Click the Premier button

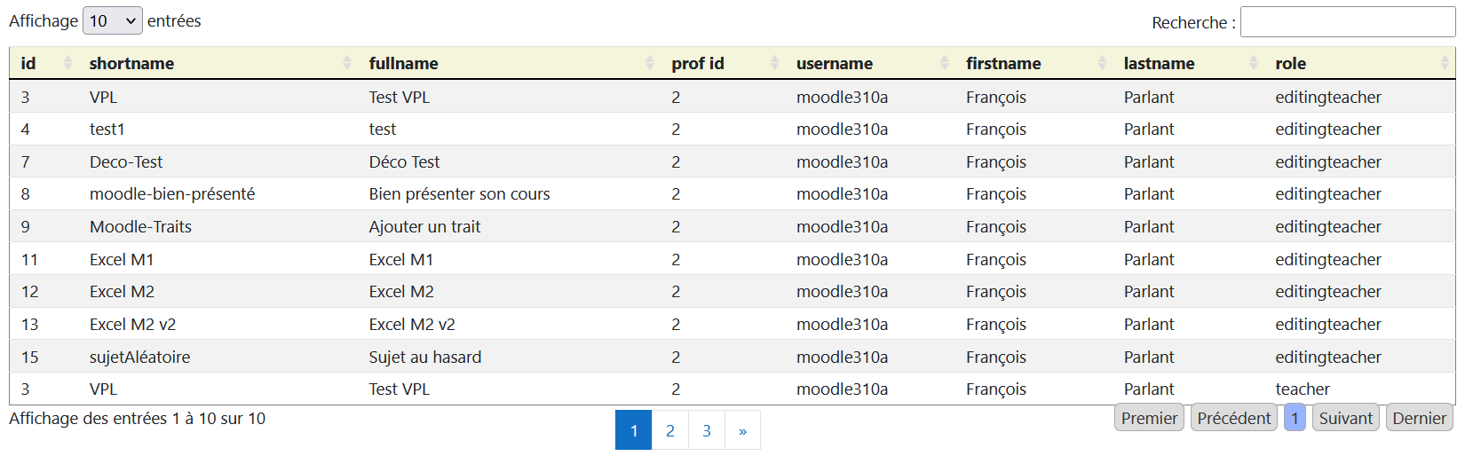click(x=1149, y=418)
